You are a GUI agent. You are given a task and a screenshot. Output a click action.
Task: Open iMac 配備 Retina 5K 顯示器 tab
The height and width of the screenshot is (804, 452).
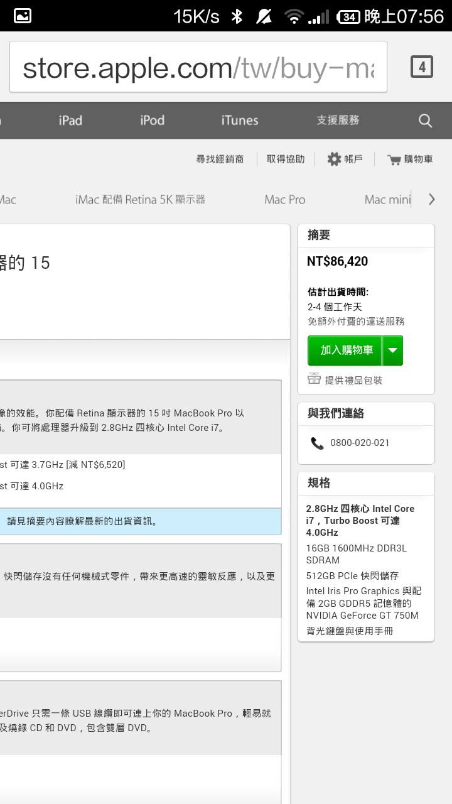click(x=140, y=200)
